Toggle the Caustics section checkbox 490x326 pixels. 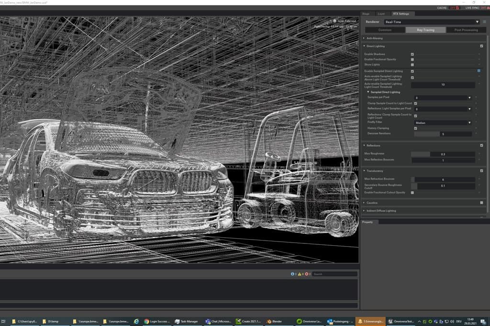481,202
